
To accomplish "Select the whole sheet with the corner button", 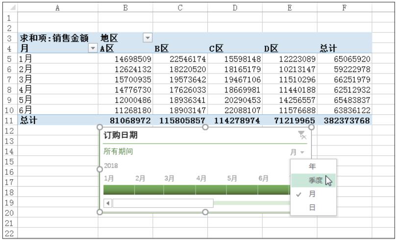I will (10, 8).
